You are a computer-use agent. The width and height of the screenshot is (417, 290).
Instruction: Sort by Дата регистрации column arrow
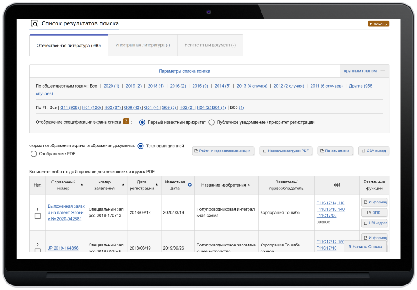pyautogui.click(x=156, y=185)
